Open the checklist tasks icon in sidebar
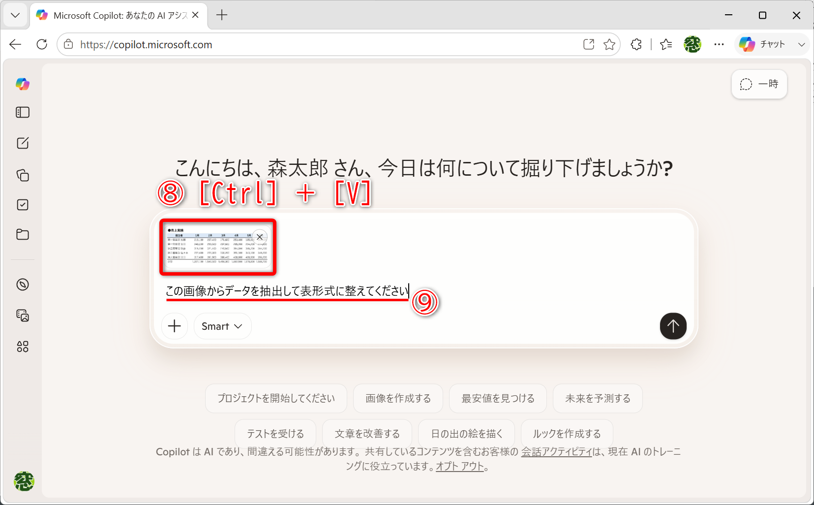 [x=23, y=205]
